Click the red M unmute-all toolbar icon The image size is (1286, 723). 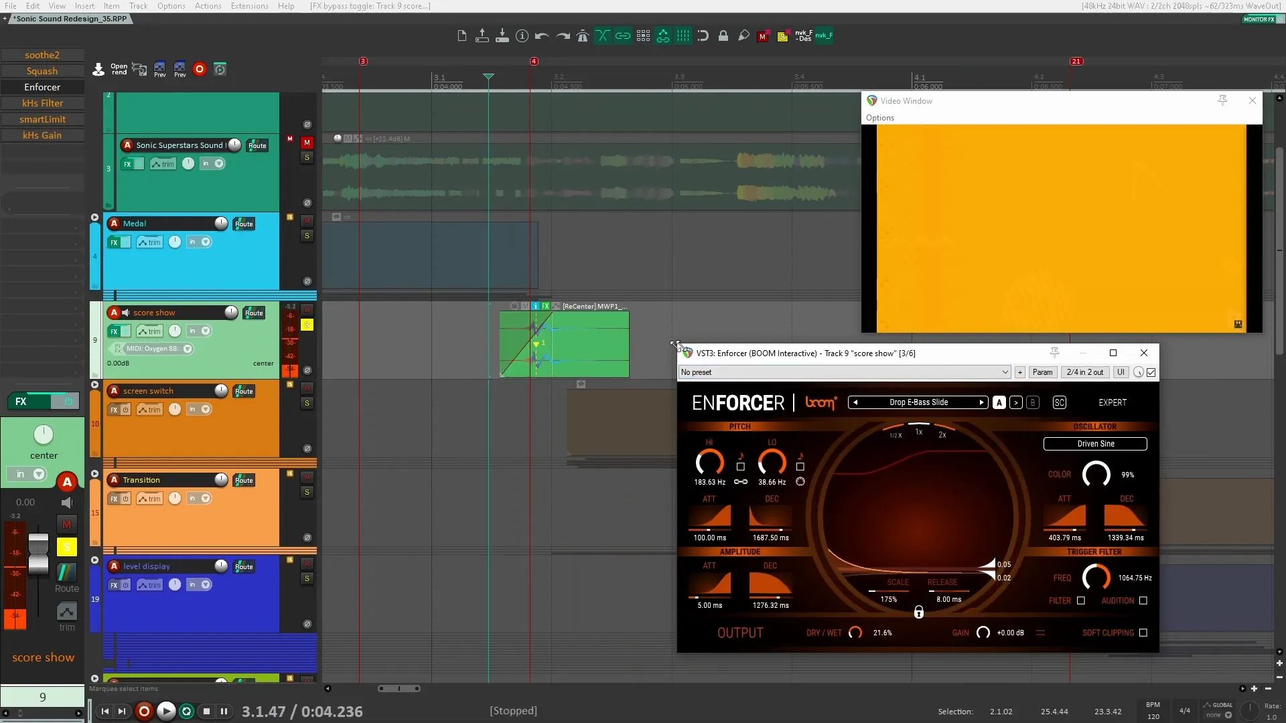(x=762, y=37)
